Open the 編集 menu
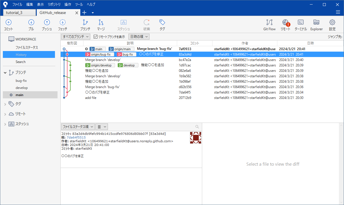The width and height of the screenshot is (344, 205). click(x=30, y=4)
